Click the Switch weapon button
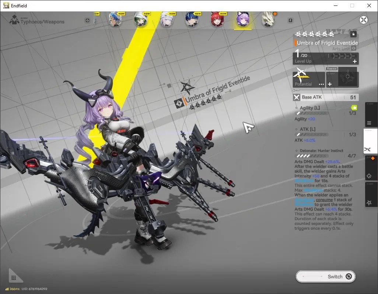 pyautogui.click(x=325, y=276)
